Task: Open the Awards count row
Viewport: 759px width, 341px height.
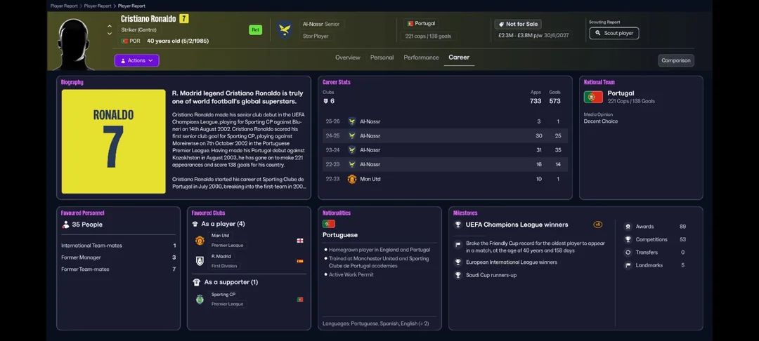Action: click(655, 226)
